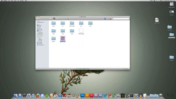The width and height of the screenshot is (176, 99).
Task: Open Movies in the sidebar
Action: pyautogui.click(x=39, y=31)
